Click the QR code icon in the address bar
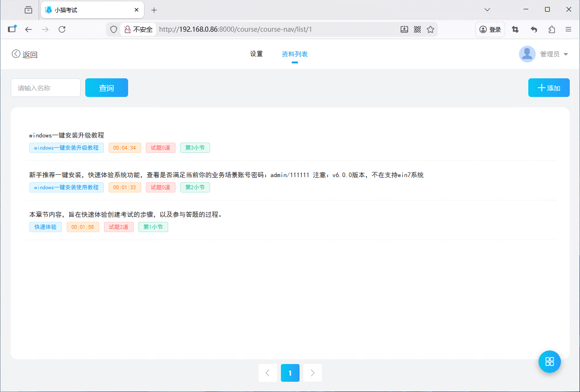The height and width of the screenshot is (392, 580). [x=417, y=29]
